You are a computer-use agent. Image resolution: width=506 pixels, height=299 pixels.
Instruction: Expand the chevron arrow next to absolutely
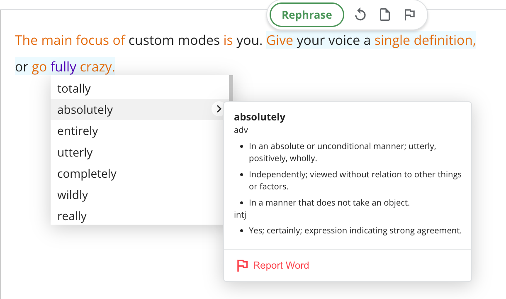[219, 109]
